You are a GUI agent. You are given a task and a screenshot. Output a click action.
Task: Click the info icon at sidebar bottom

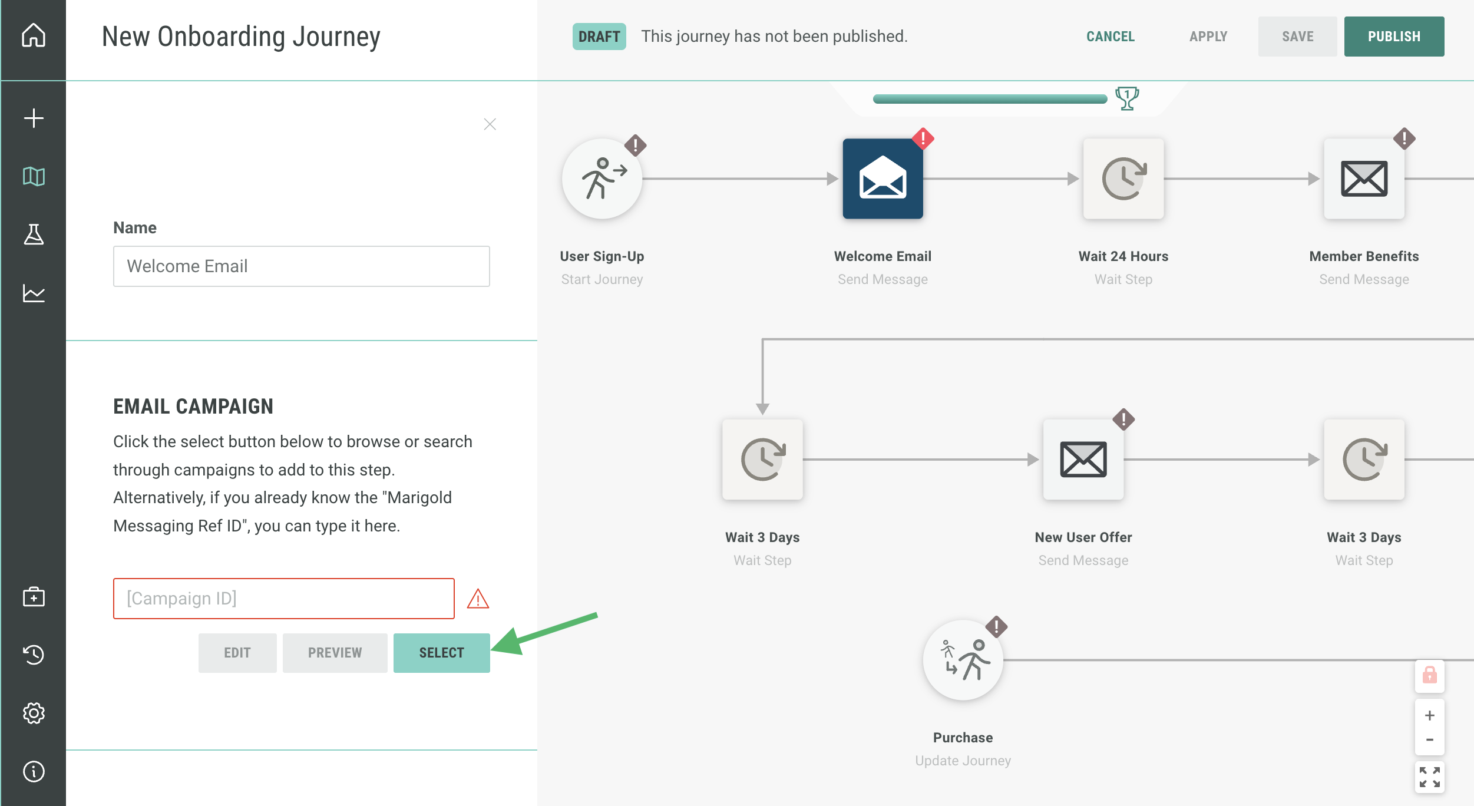(34, 771)
